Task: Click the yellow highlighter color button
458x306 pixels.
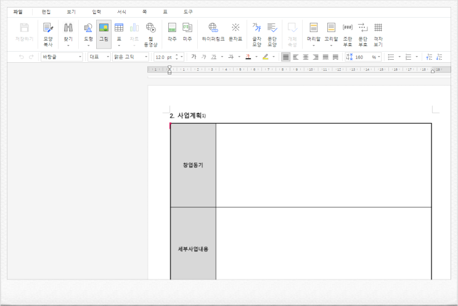Action: pyautogui.click(x=265, y=57)
